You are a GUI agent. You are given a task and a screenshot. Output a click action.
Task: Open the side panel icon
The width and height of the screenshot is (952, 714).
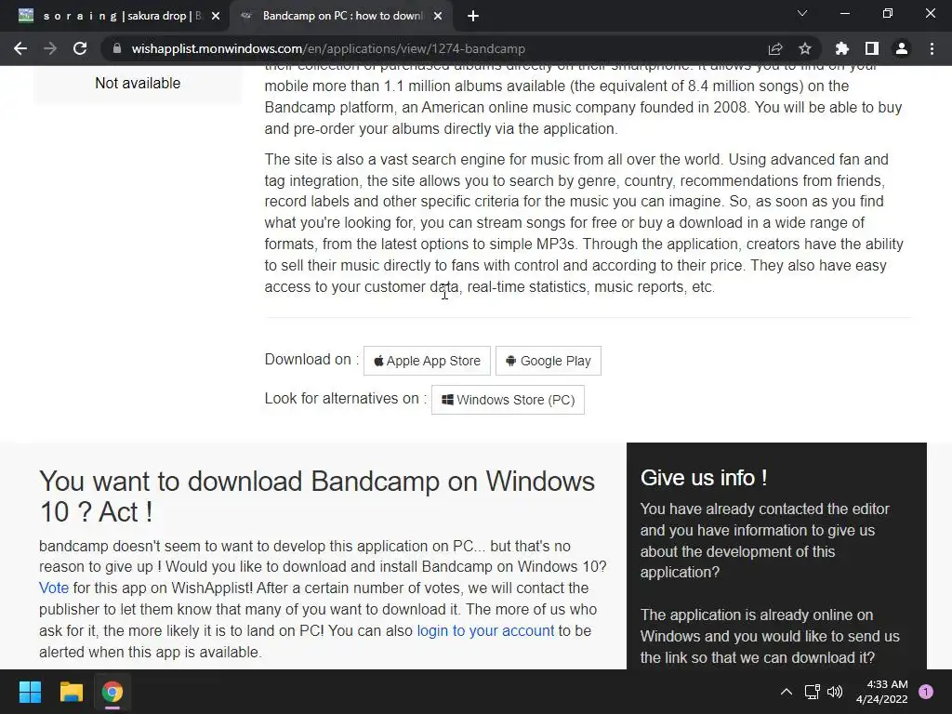point(872,48)
